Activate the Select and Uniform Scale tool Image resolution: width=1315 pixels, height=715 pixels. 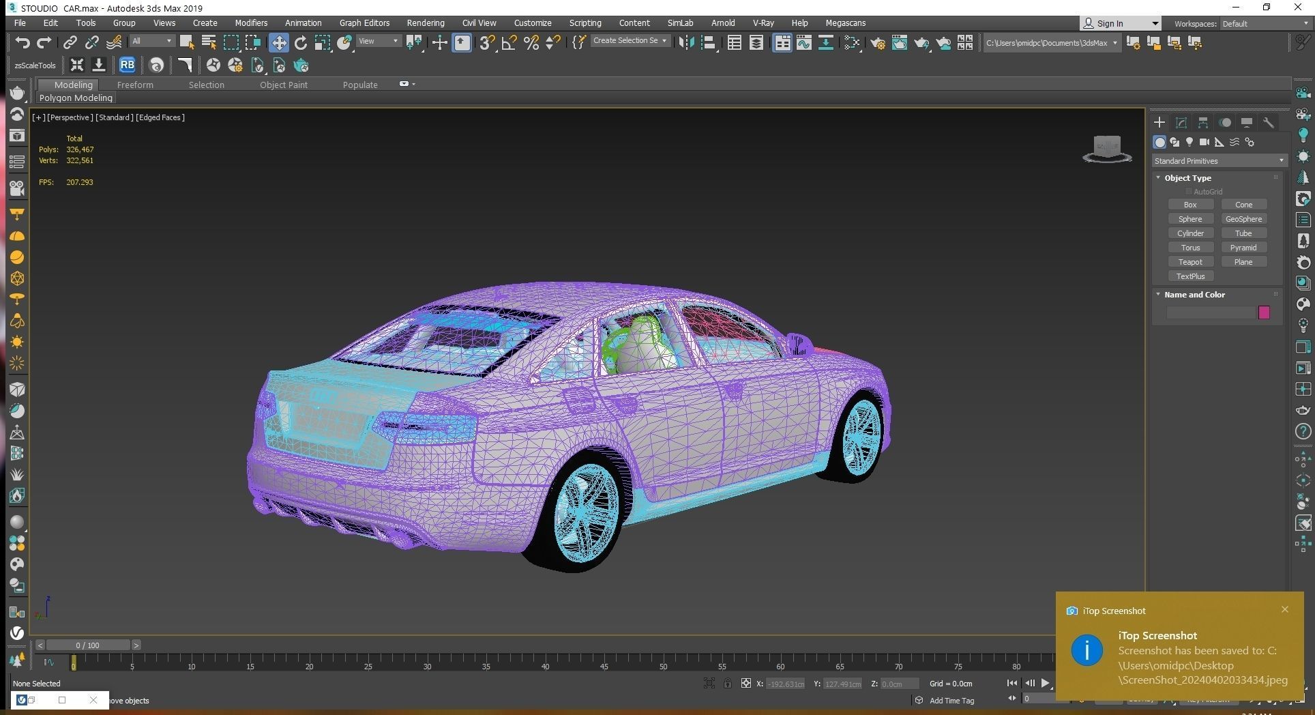323,42
